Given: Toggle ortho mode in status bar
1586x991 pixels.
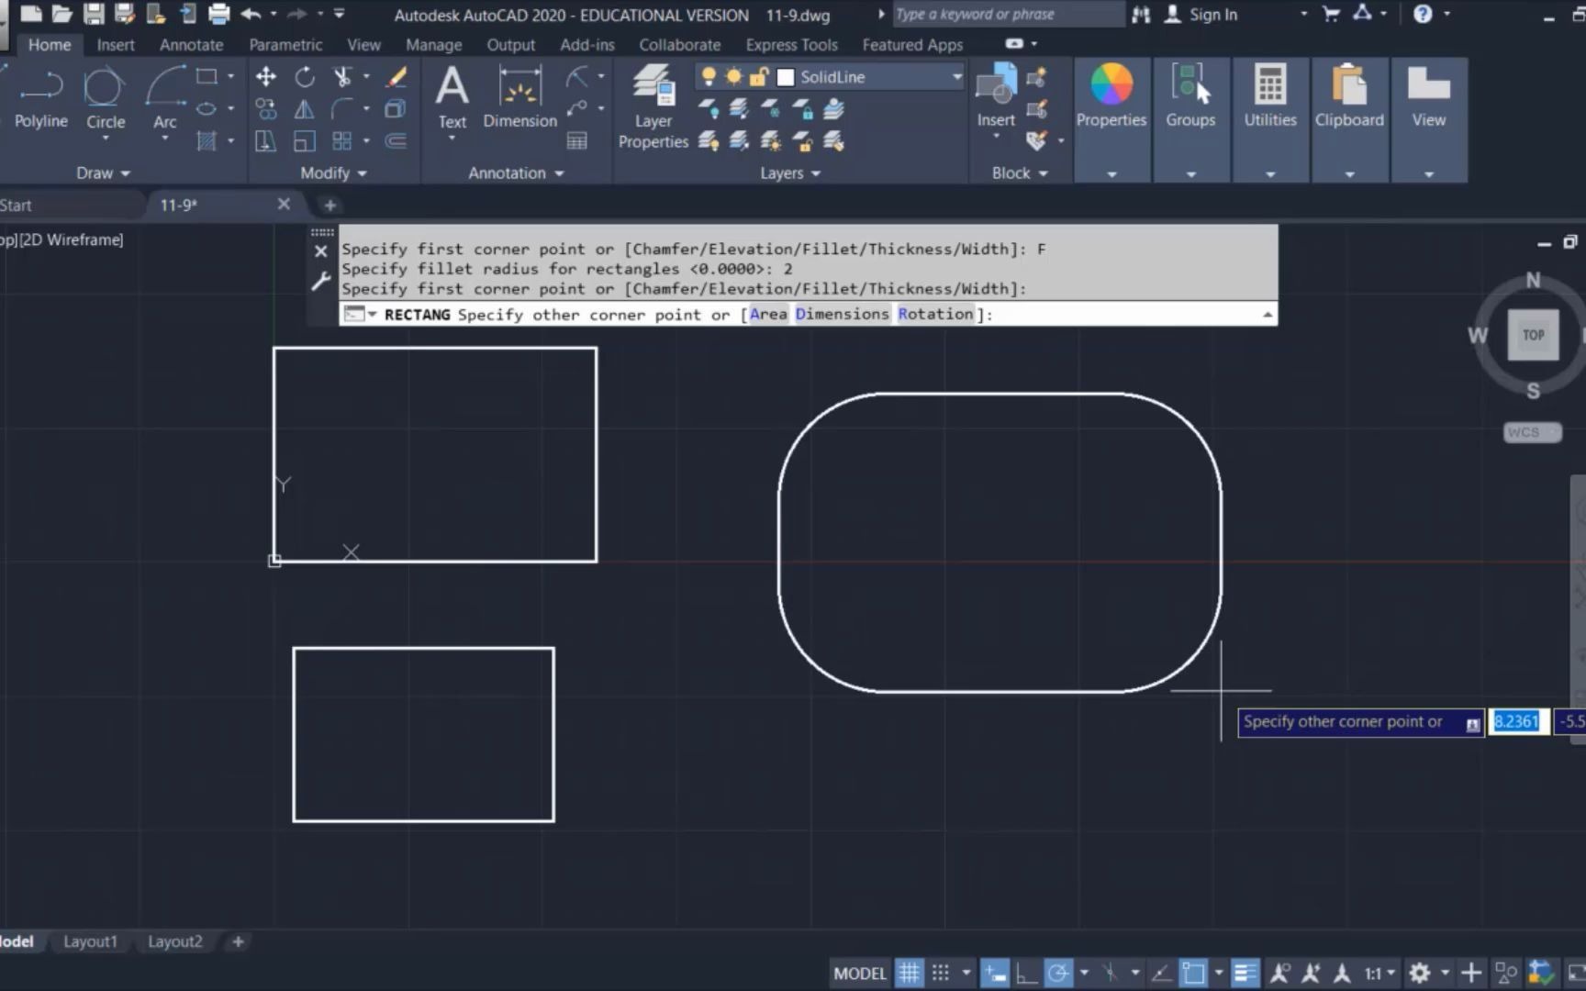Looking at the screenshot, I should pos(1026,973).
